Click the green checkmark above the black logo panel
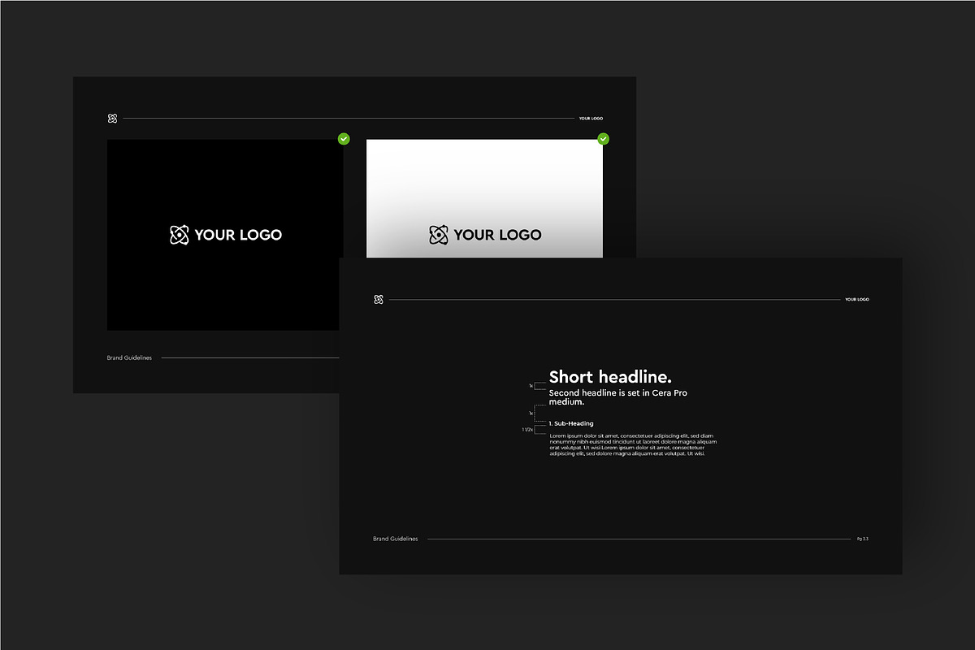This screenshot has height=650, width=975. tap(344, 139)
